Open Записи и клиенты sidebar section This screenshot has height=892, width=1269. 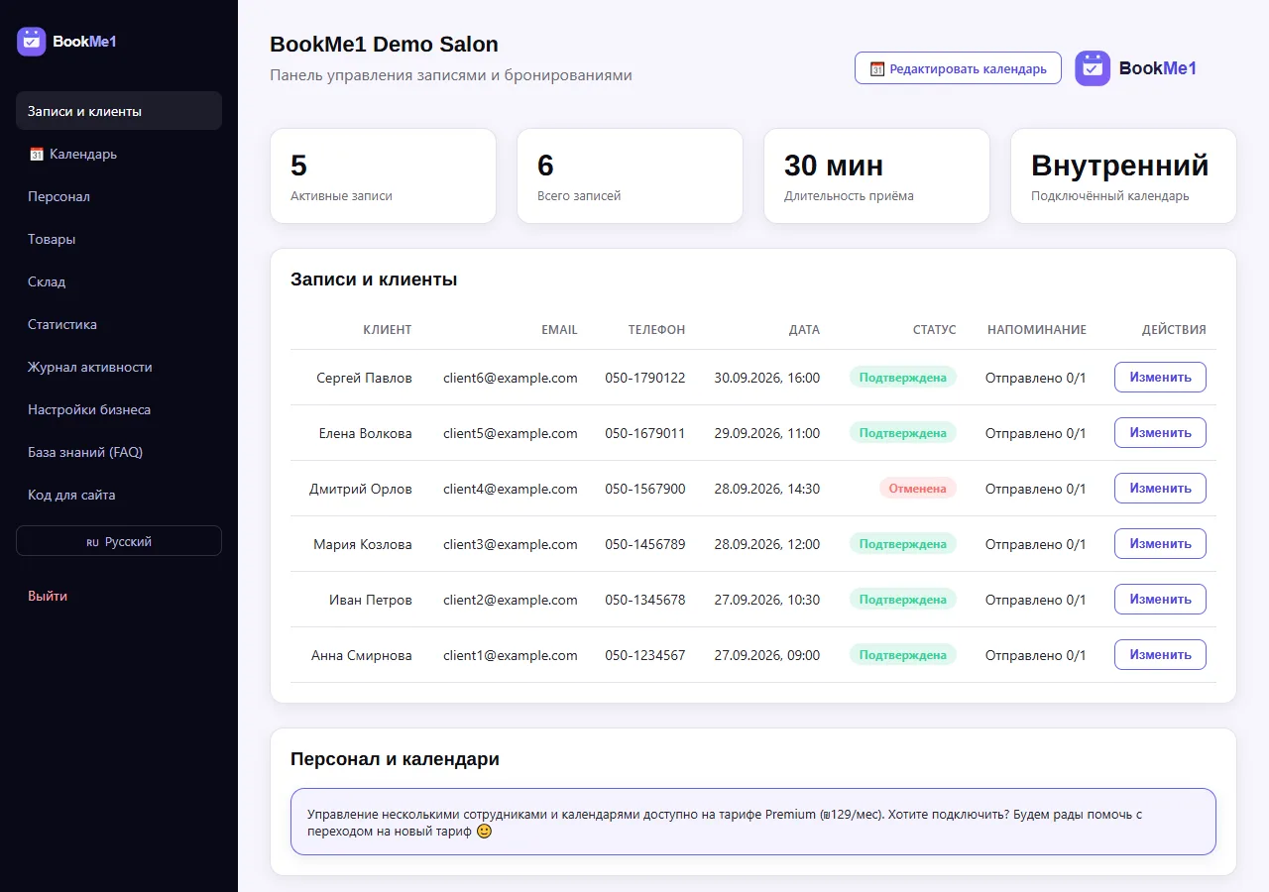(x=119, y=111)
